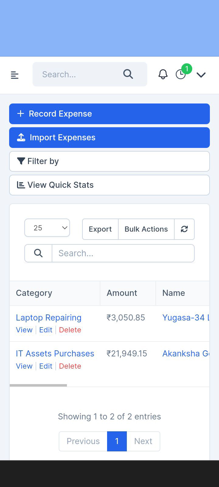
Task: Show View Quick Stats
Action: pyautogui.click(x=109, y=185)
